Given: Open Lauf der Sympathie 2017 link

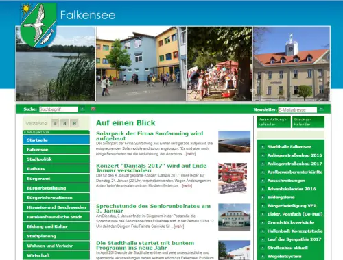Looking at the screenshot, I should [x=294, y=239].
